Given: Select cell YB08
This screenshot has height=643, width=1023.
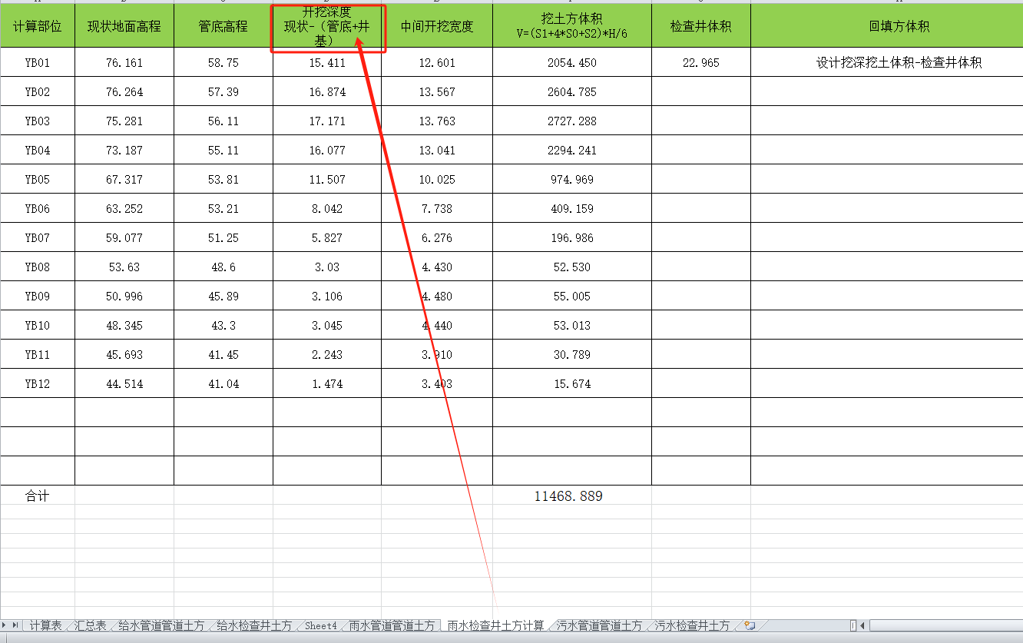Looking at the screenshot, I should coord(38,267).
